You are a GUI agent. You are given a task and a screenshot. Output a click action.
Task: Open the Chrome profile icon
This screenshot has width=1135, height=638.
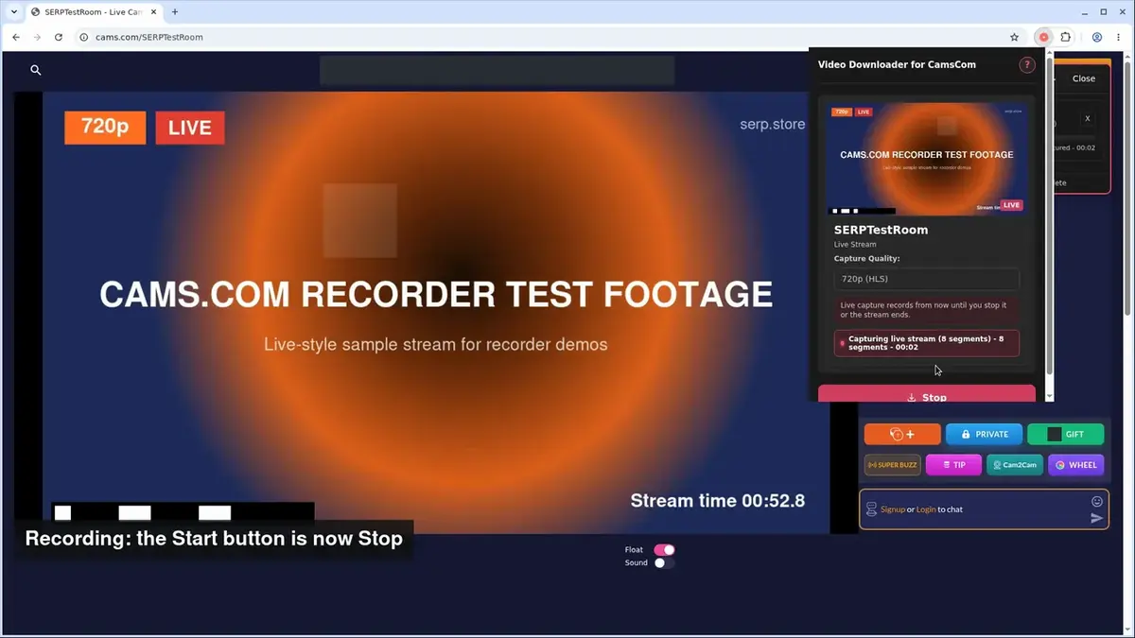click(1097, 37)
